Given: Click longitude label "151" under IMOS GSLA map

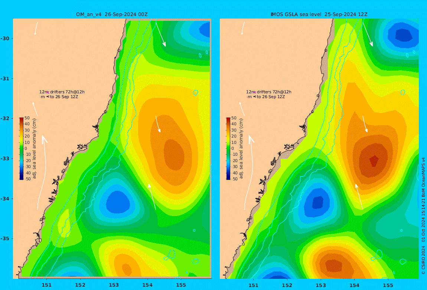Looking at the screenshot, I should pos(254,285).
